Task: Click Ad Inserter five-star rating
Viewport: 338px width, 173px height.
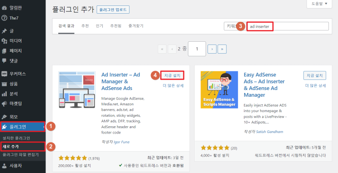Action: coord(72,158)
